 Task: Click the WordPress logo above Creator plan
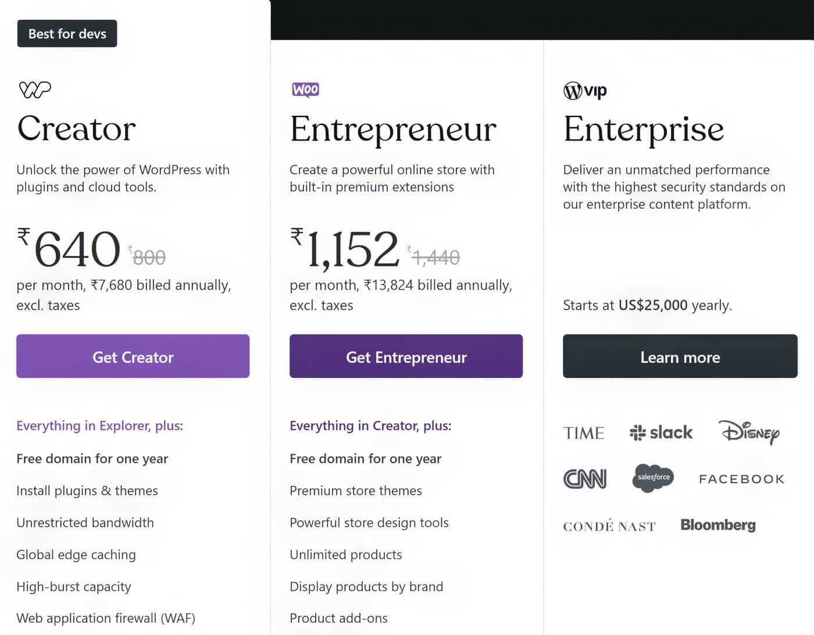click(x=35, y=89)
